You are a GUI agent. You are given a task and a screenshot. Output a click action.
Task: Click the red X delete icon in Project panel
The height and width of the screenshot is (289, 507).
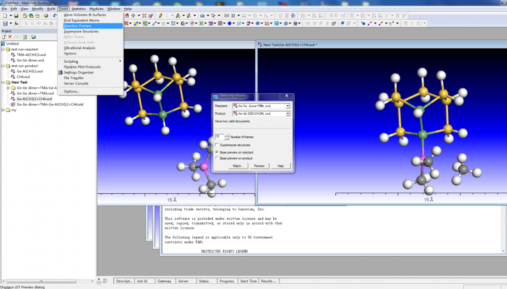click(10, 37)
